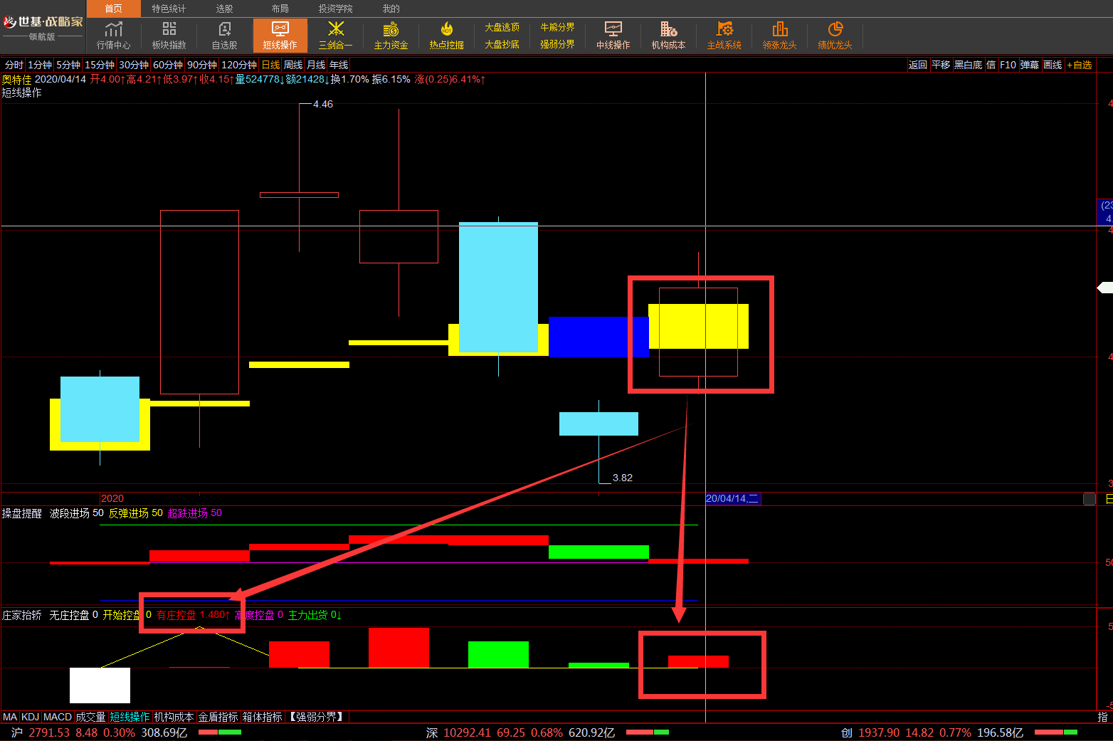
Task: Open 主力资金 main funds icon
Action: [391, 35]
